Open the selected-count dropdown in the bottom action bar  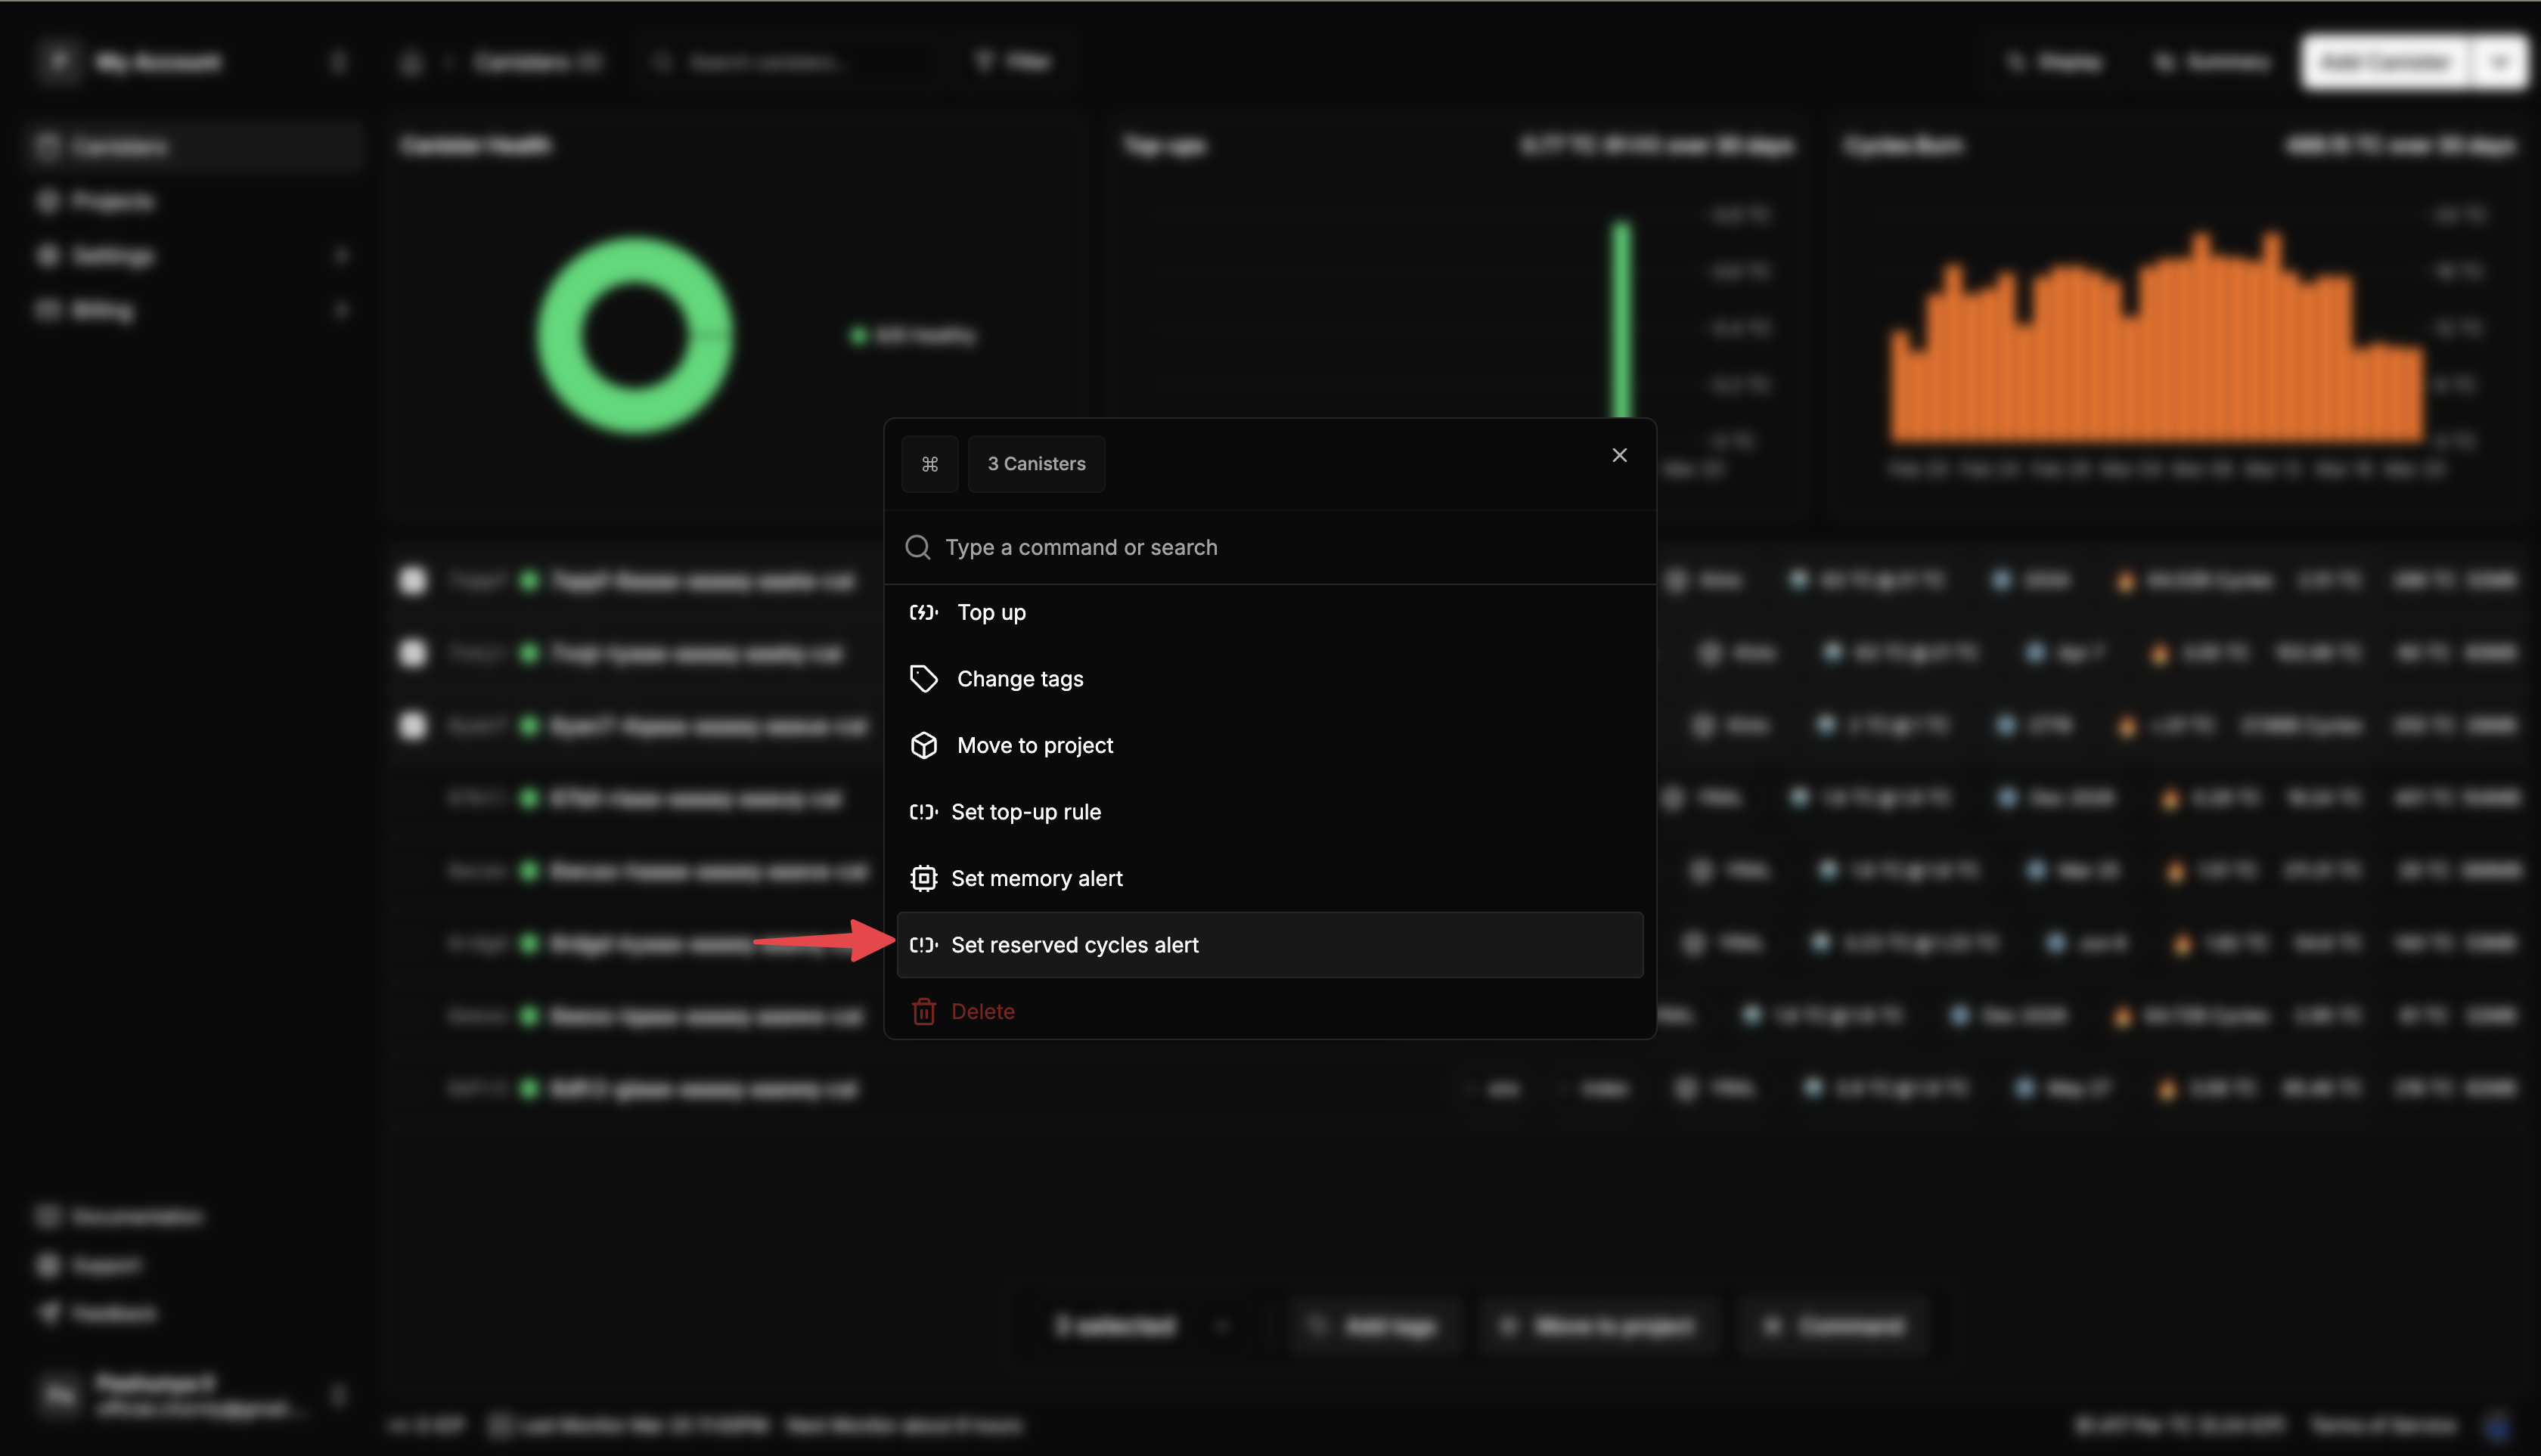click(x=1223, y=1325)
